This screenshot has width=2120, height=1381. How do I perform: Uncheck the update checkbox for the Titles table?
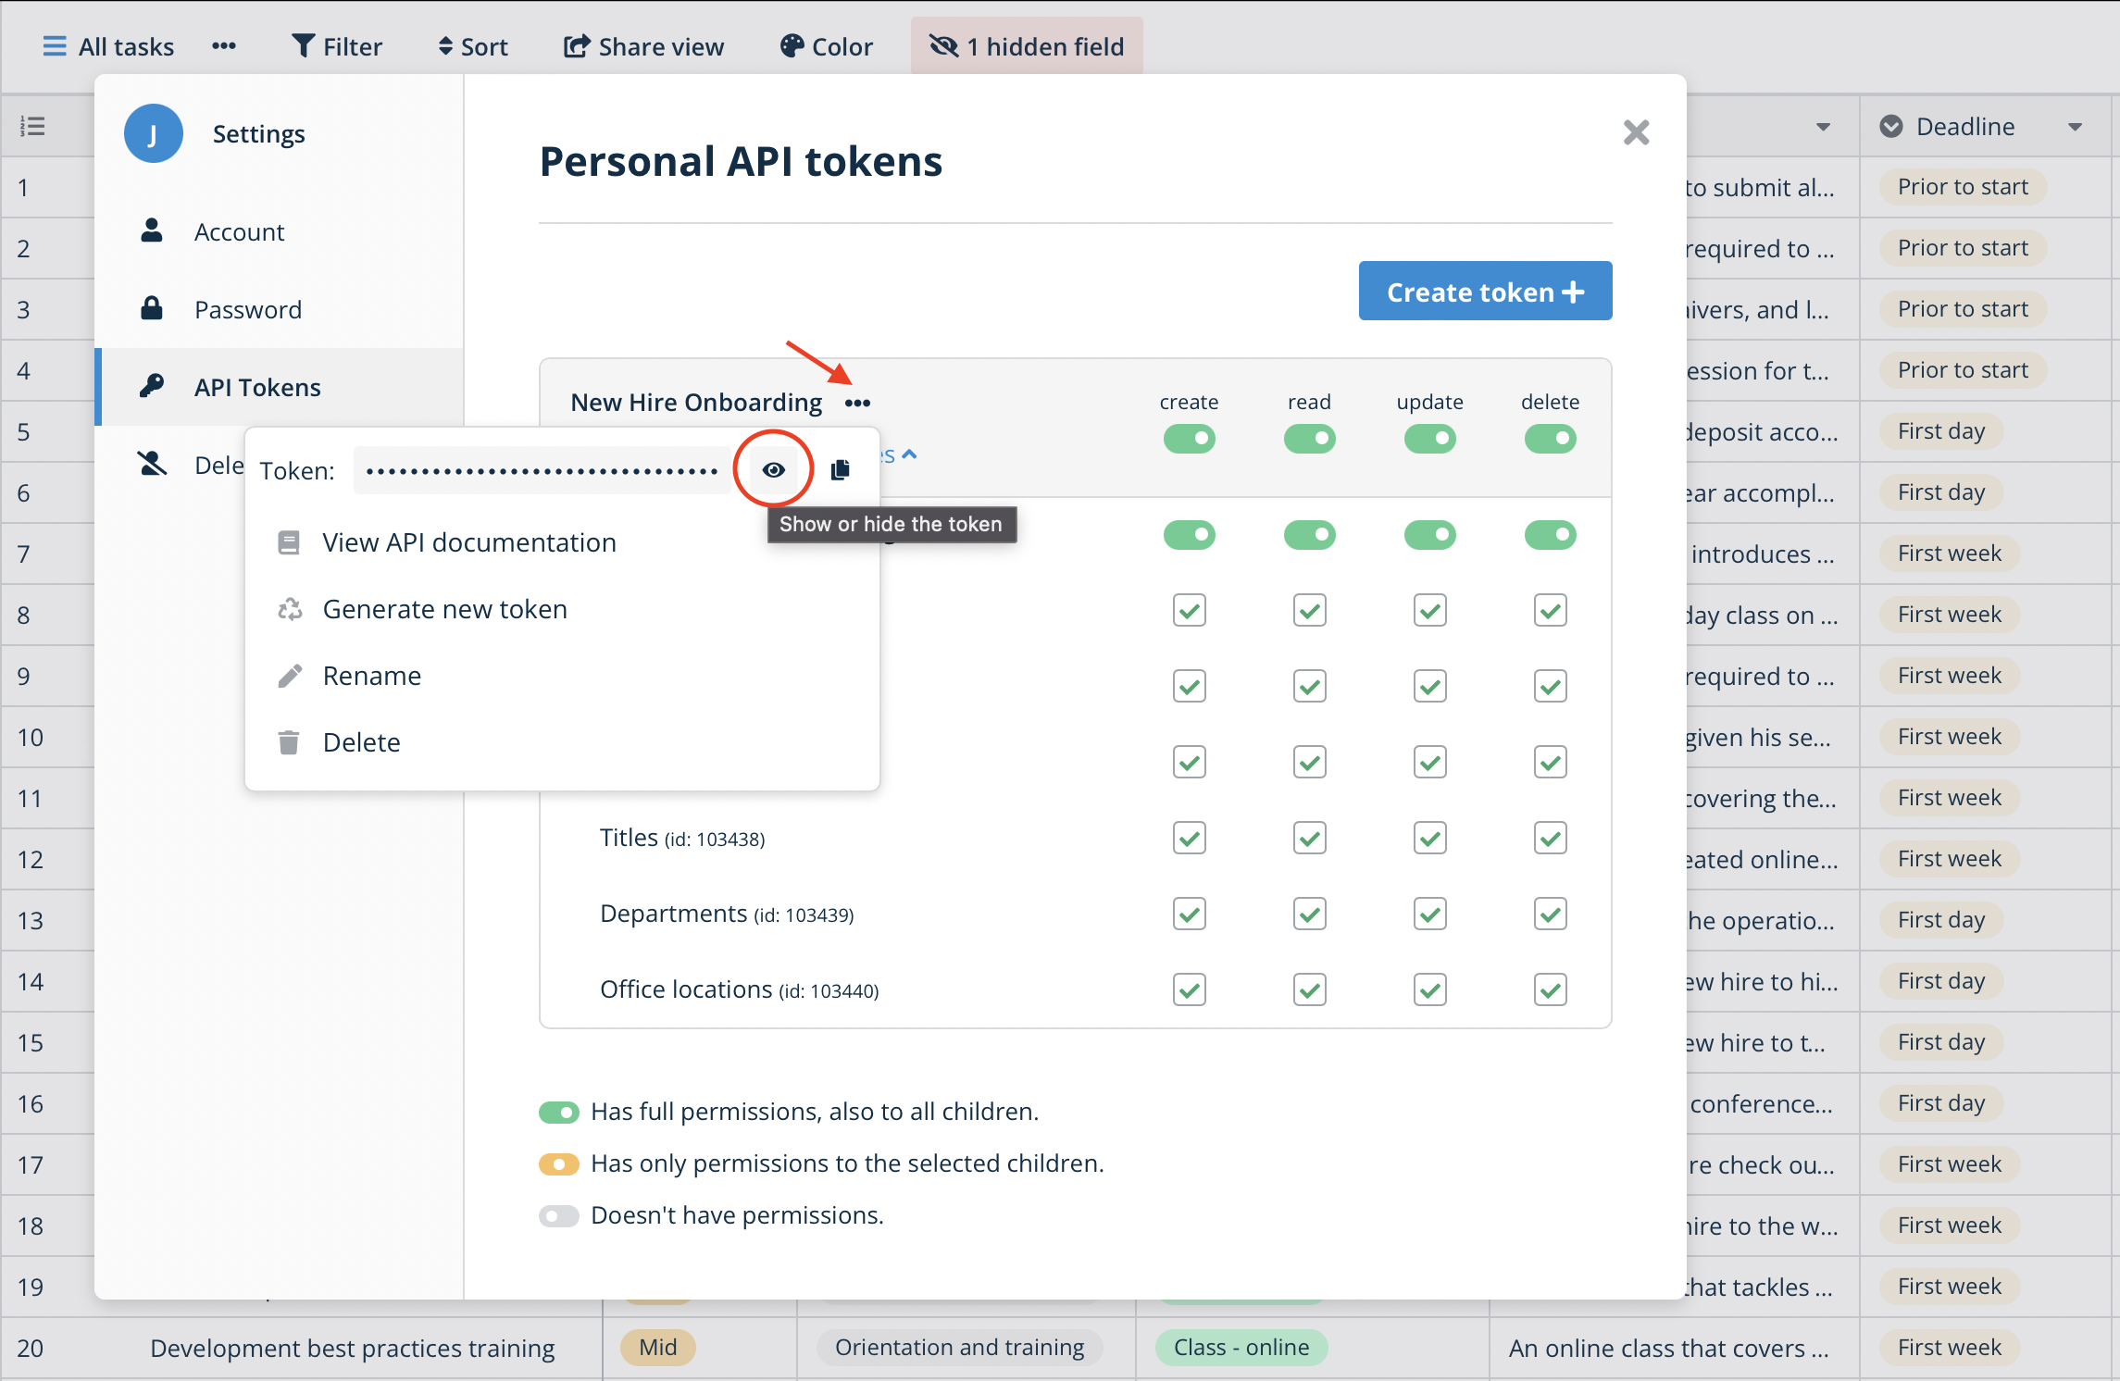pos(1429,838)
